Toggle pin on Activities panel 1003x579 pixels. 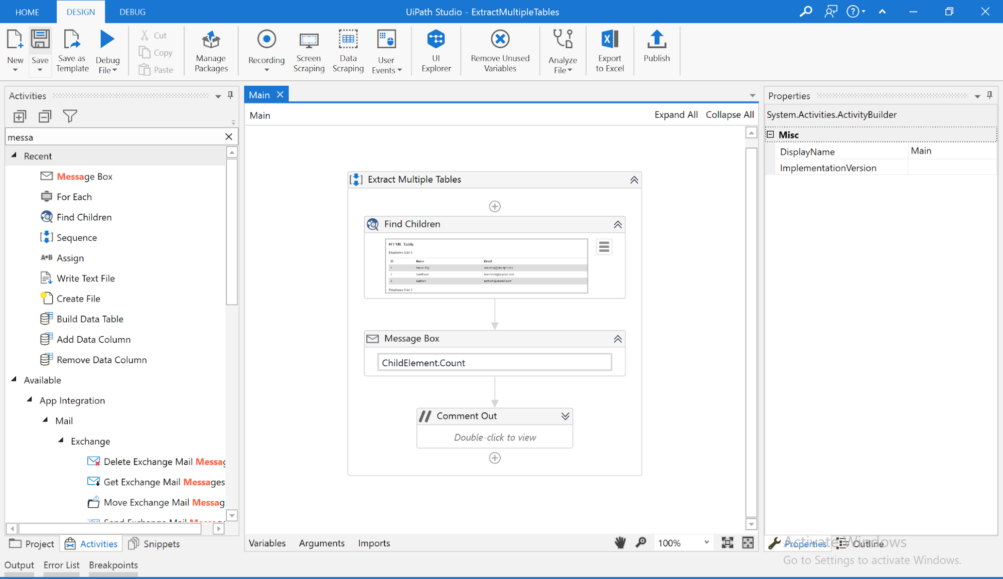(x=230, y=95)
